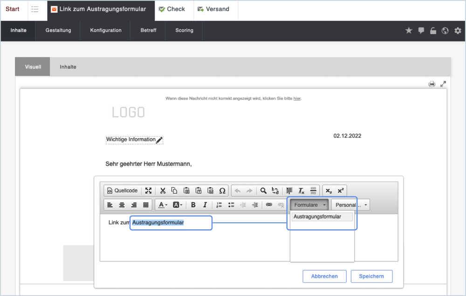Click the Abbrechen button

324,276
